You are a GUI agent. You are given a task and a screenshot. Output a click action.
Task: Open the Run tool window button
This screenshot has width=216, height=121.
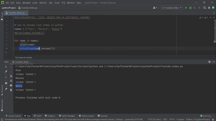(x=27, y=116)
